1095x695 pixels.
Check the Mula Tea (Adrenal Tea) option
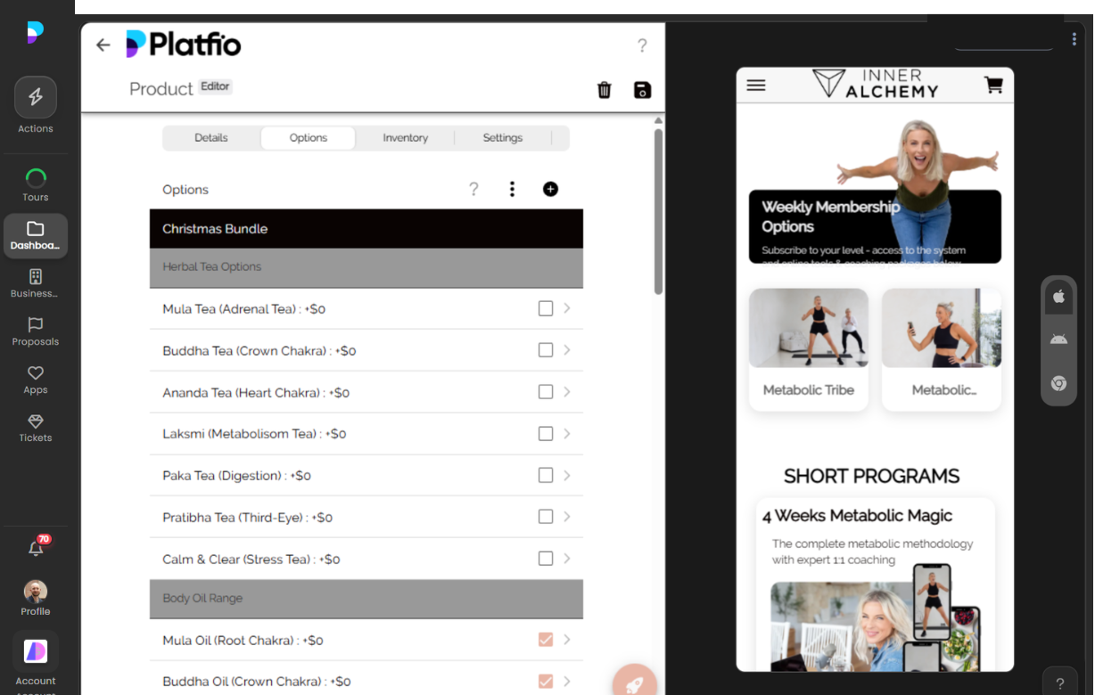click(x=545, y=307)
